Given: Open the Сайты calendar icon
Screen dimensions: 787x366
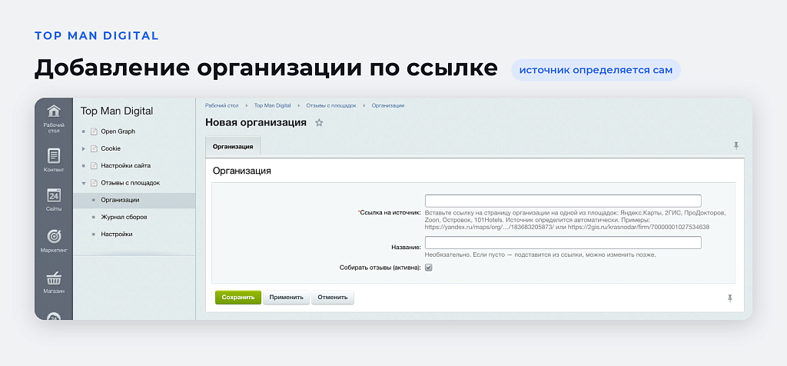Looking at the screenshot, I should click(x=54, y=195).
